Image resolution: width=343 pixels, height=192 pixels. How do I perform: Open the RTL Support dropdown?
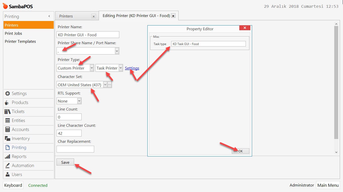(79, 101)
